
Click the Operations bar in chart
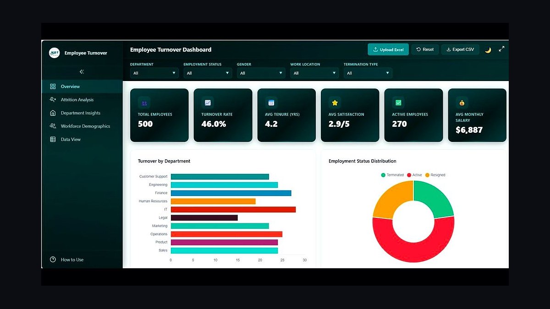coord(226,234)
